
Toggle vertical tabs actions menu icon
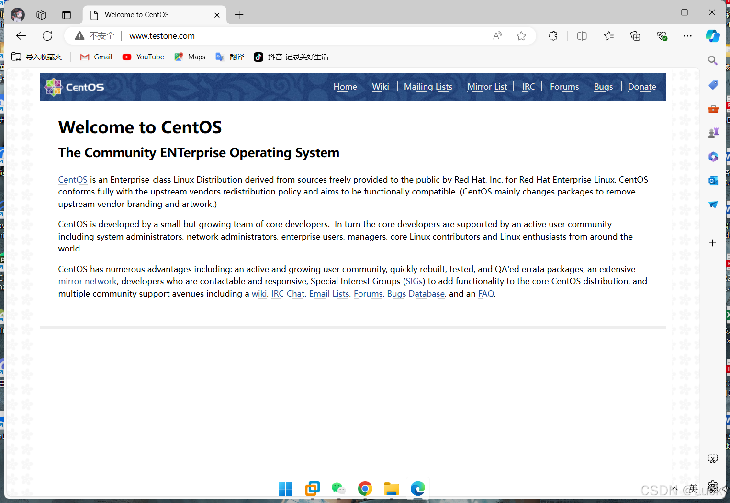[67, 15]
